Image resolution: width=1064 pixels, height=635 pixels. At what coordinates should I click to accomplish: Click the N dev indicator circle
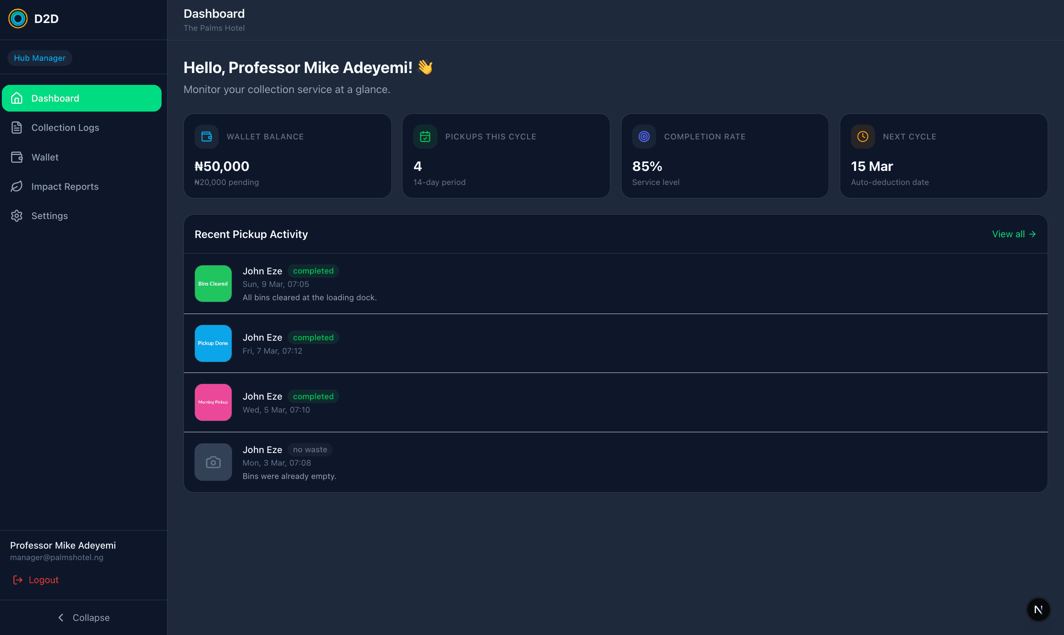pos(1038,609)
